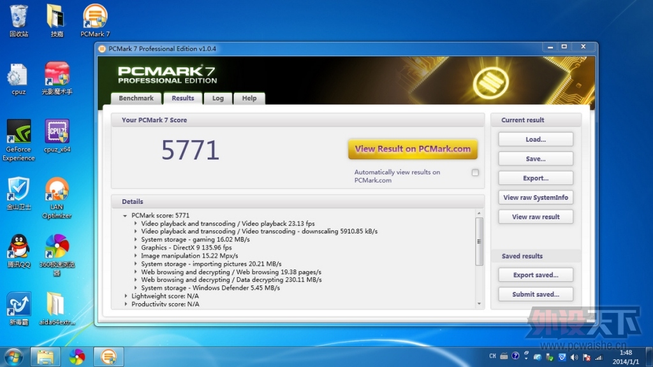The width and height of the screenshot is (653, 367).
Task: Open the 金山卫士 shield icon
Action: click(x=18, y=194)
